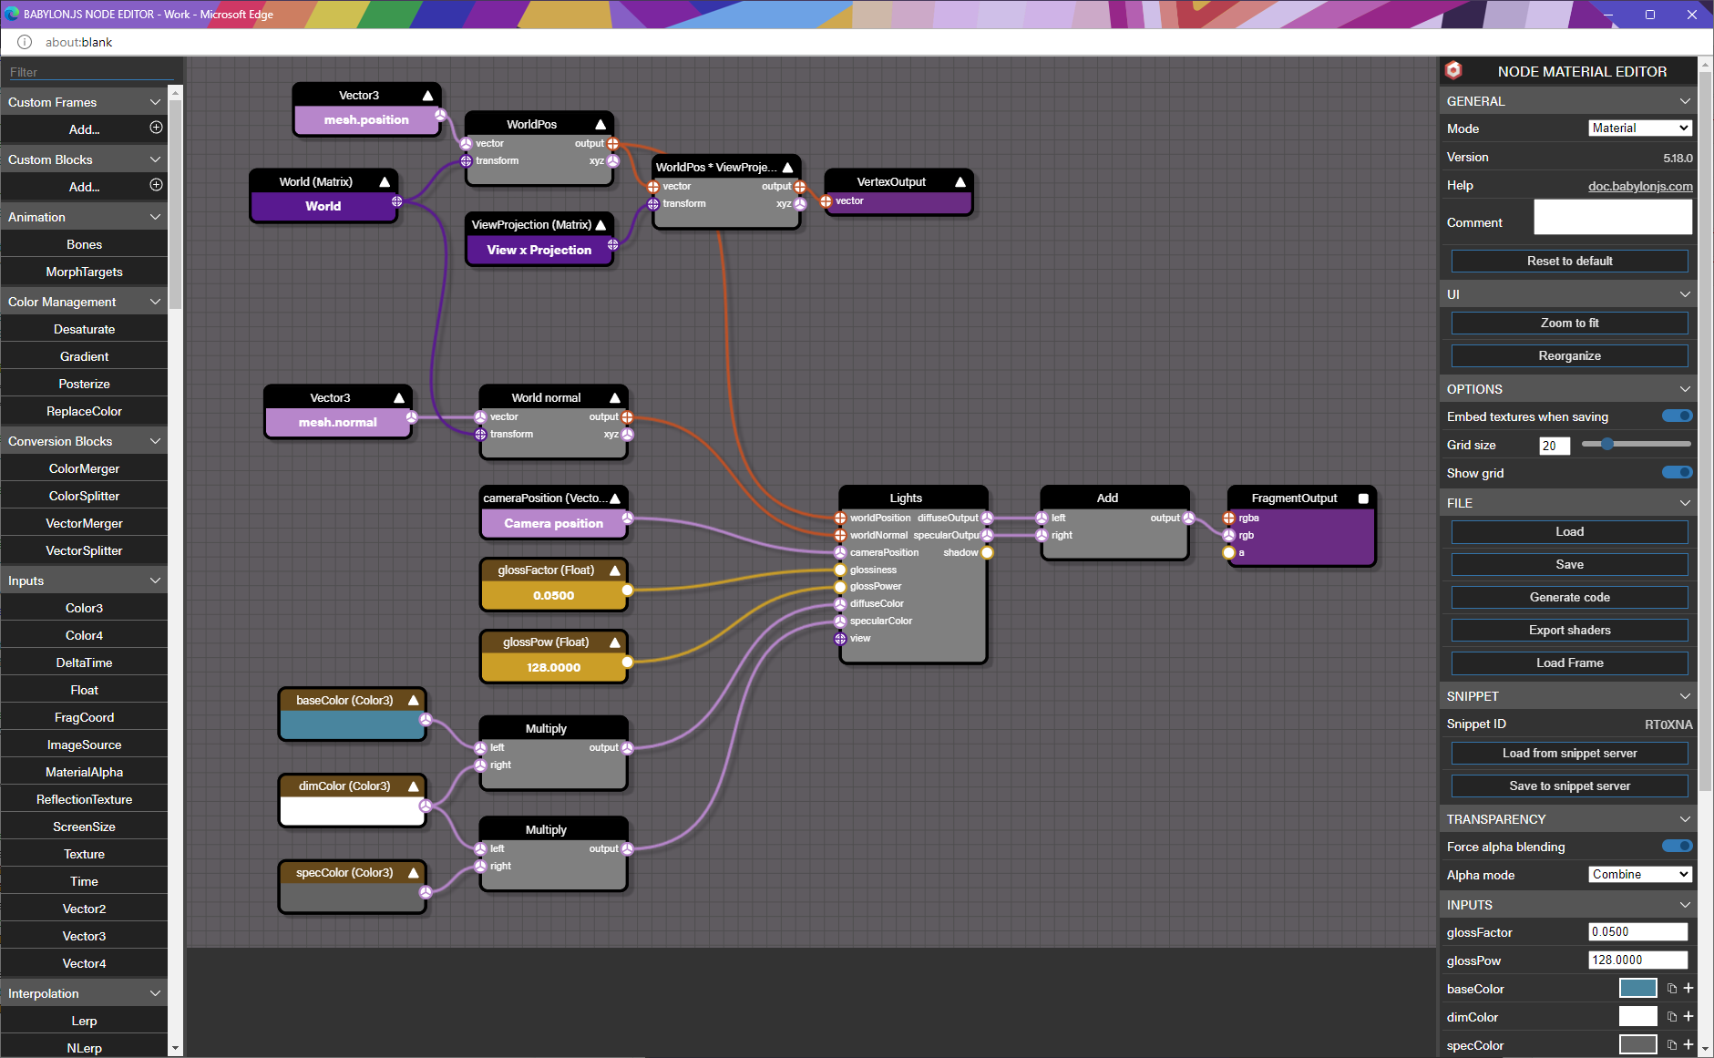The height and width of the screenshot is (1058, 1714).
Task: Collapse the Inputs block group
Action: [x=84, y=580]
